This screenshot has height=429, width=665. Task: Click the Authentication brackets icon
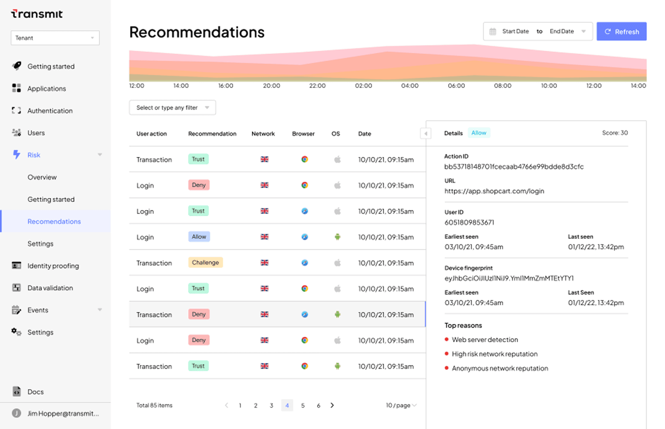point(16,110)
